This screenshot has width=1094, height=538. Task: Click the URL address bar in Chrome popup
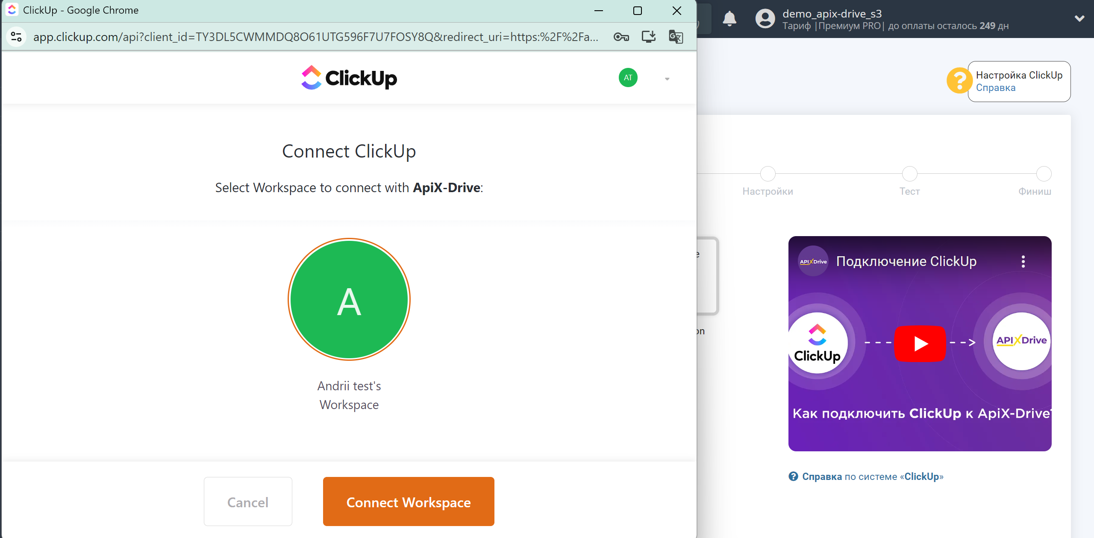click(x=315, y=37)
